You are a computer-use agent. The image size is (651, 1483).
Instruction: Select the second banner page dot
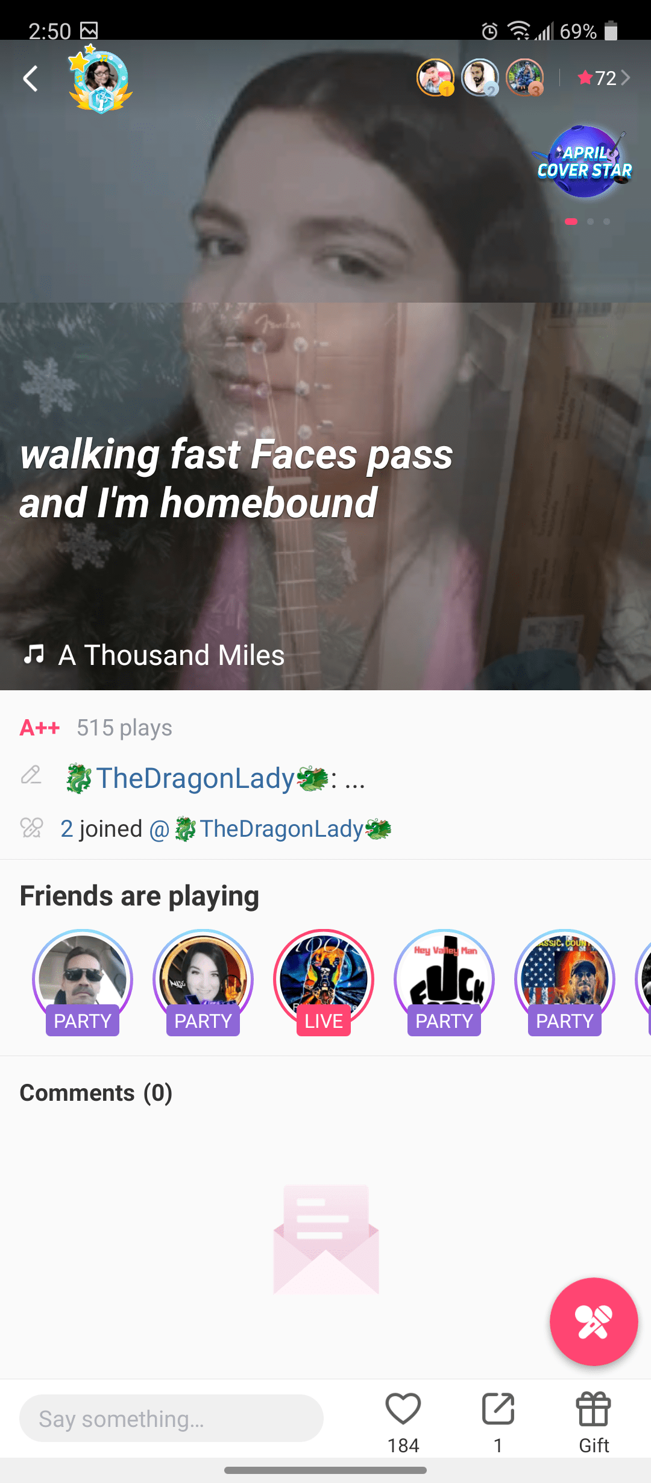coord(590,222)
